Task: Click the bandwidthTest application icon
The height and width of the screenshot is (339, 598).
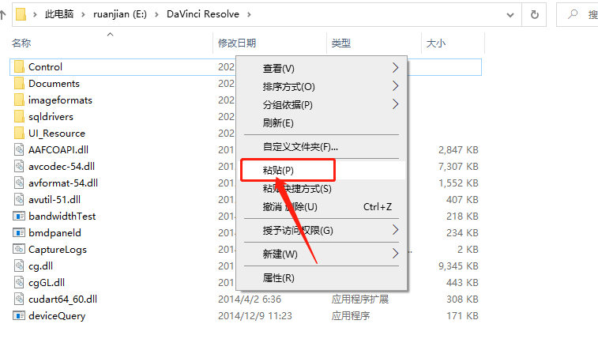Action: 19,217
